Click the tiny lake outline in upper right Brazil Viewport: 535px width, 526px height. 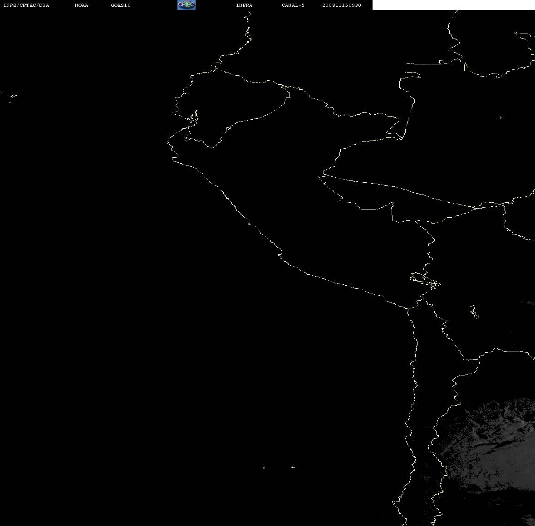499,117
